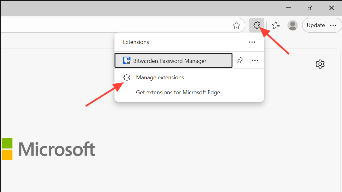
Task: Open the Extensions puzzle icon in toolbar
Action: pos(257,25)
